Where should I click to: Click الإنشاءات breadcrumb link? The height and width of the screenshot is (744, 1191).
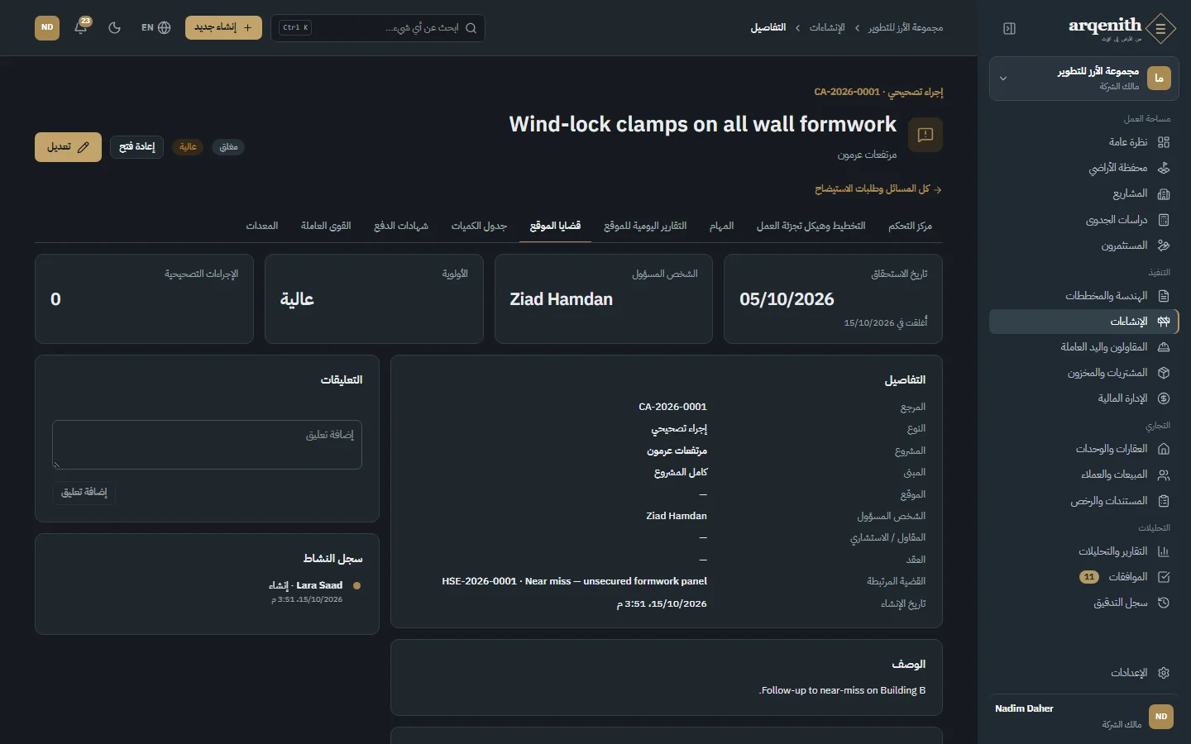[827, 28]
